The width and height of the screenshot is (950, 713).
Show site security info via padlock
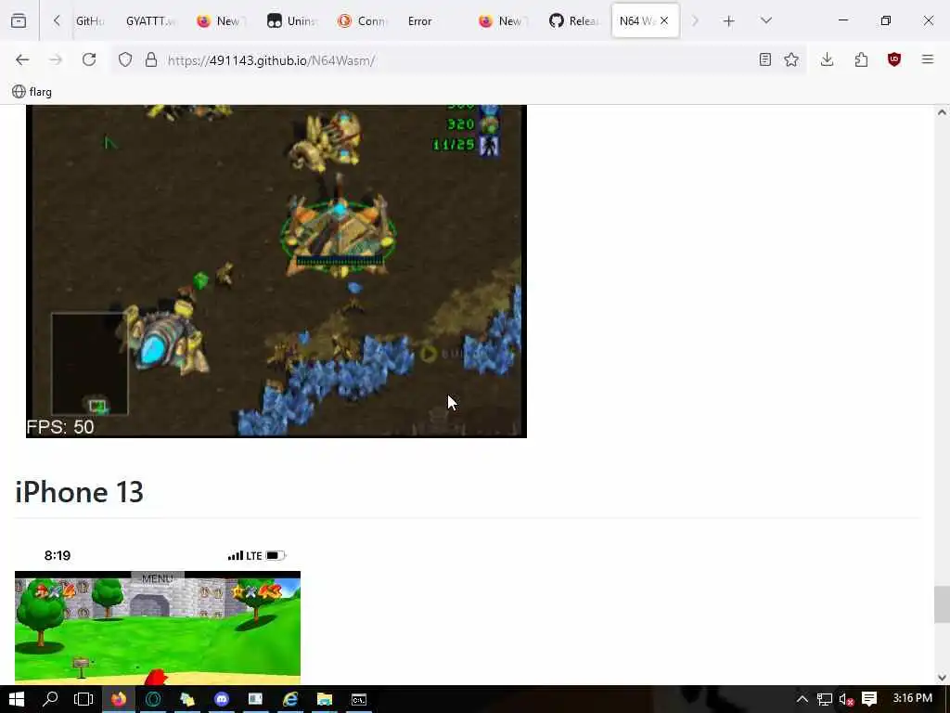pyautogui.click(x=151, y=60)
